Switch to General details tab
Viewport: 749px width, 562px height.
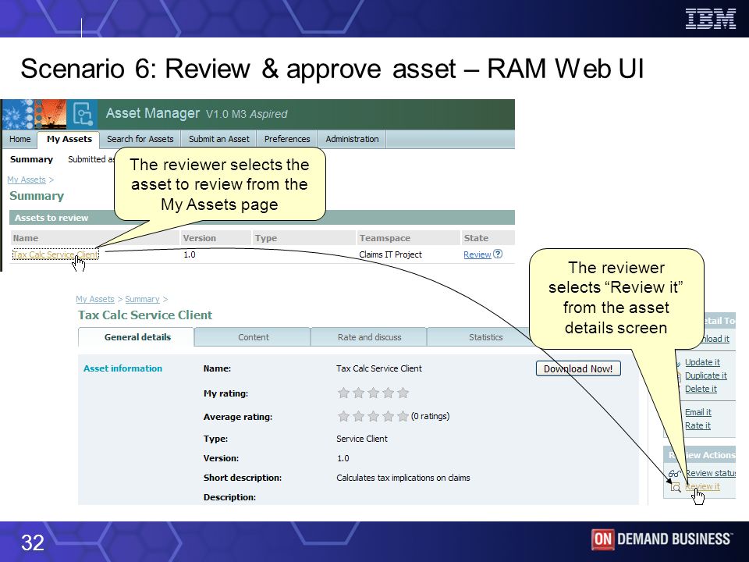[x=137, y=337]
